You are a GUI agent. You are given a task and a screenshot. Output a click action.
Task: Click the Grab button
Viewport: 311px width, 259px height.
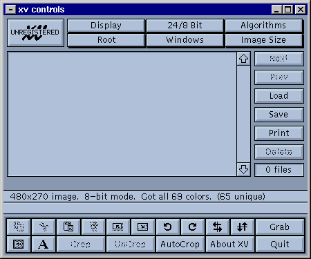point(280,227)
